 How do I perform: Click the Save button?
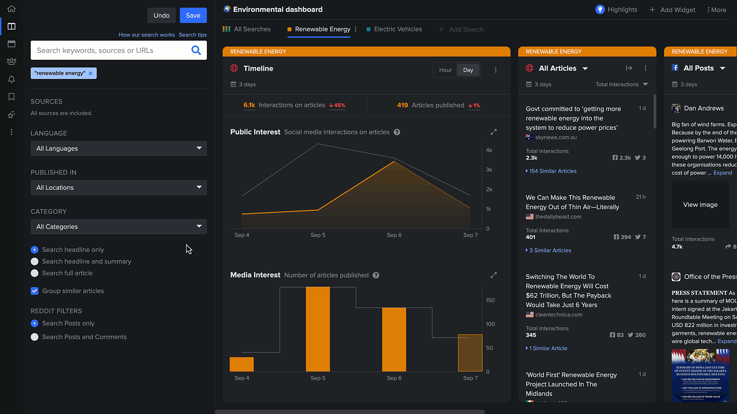[x=193, y=15]
